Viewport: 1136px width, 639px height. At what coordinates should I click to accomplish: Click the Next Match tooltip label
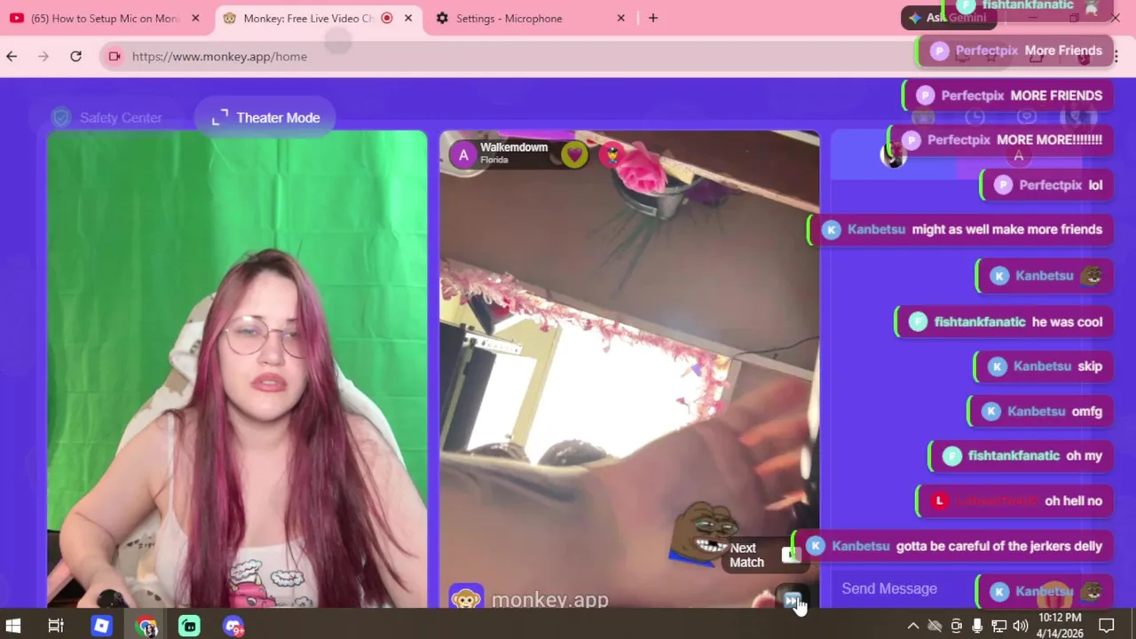point(746,555)
